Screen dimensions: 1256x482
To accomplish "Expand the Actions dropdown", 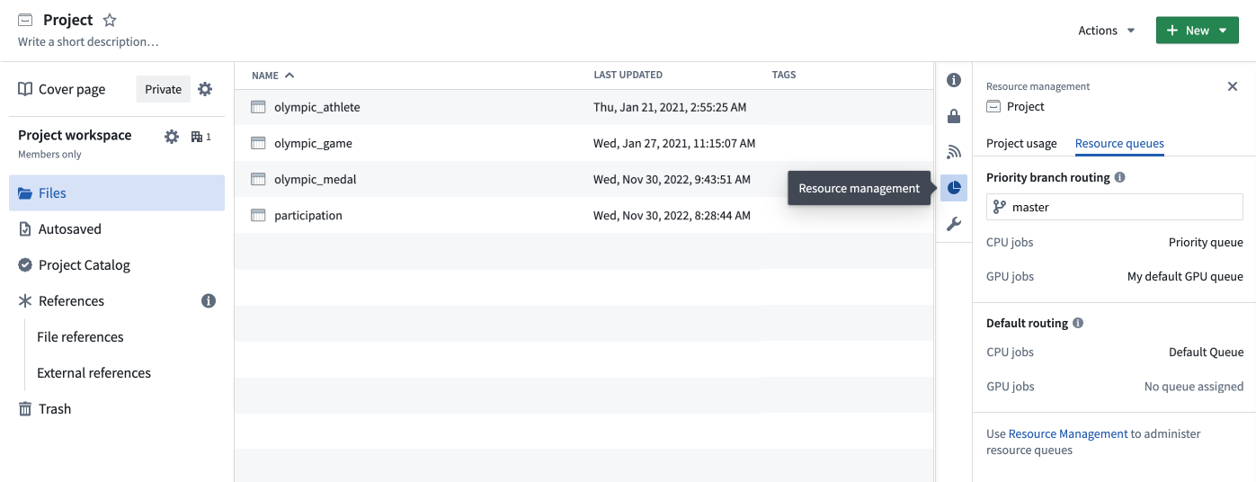I will (x=1107, y=31).
